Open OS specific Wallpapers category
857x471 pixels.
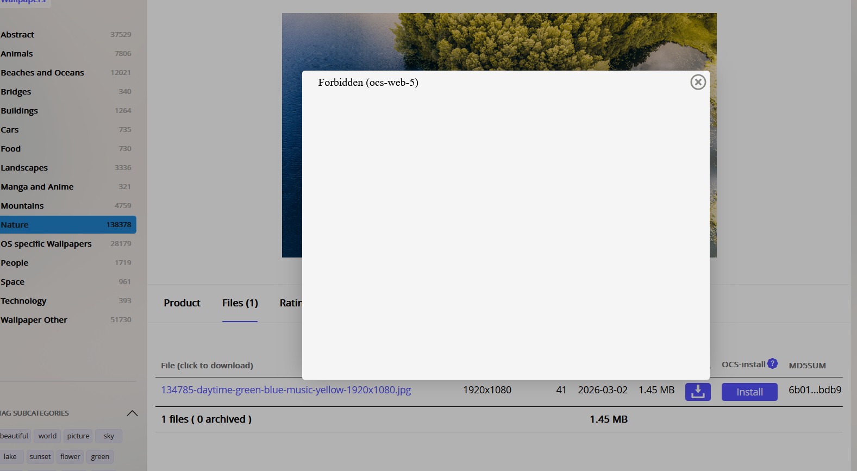pos(46,244)
